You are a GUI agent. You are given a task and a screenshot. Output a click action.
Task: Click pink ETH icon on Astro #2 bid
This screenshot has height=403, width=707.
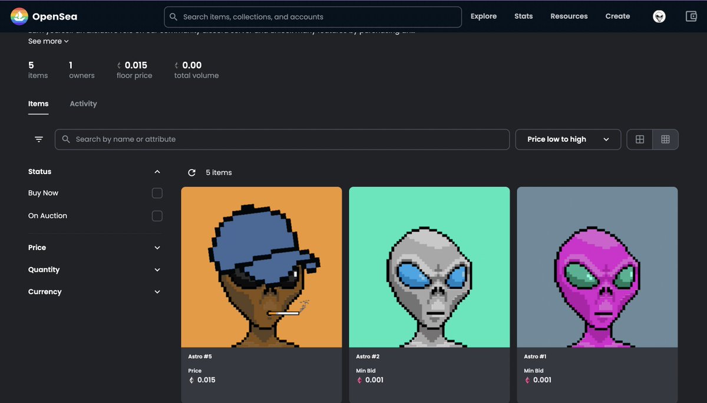coord(359,380)
